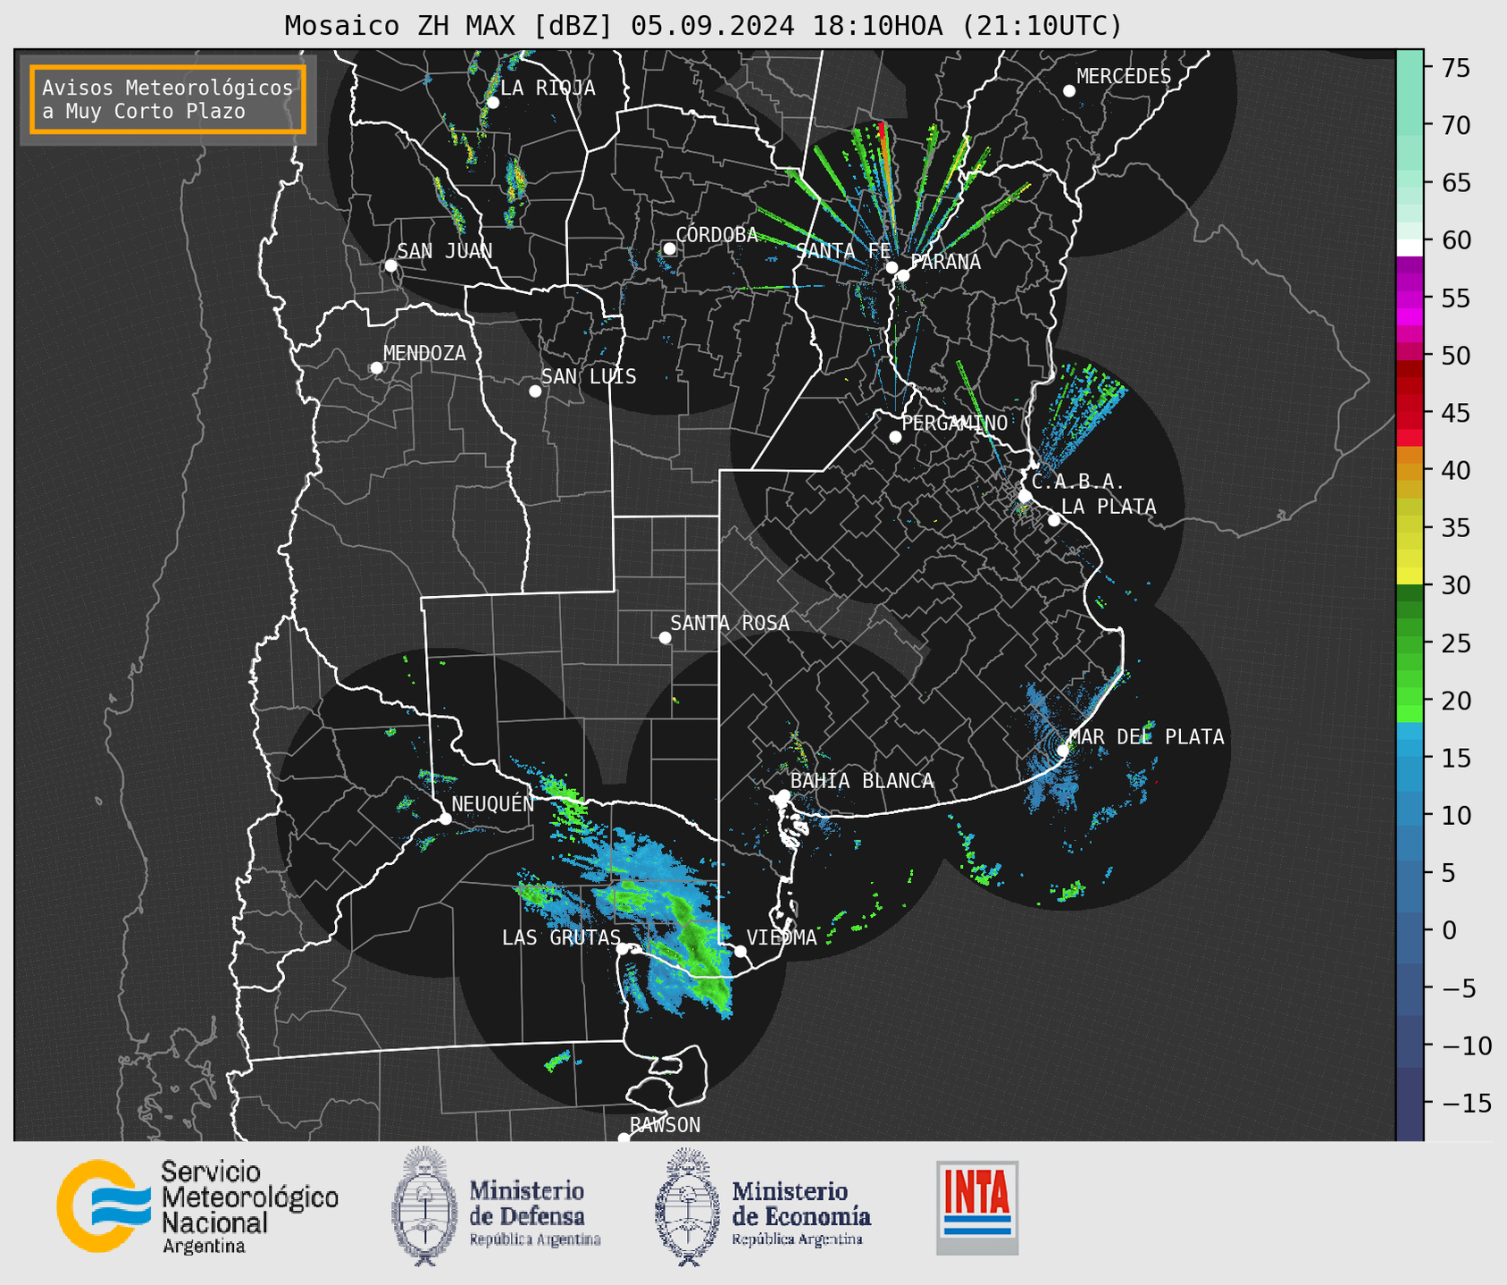Click the LAS GRUTAS city label
Screen dimensions: 1507x1285
pyautogui.click(x=561, y=937)
